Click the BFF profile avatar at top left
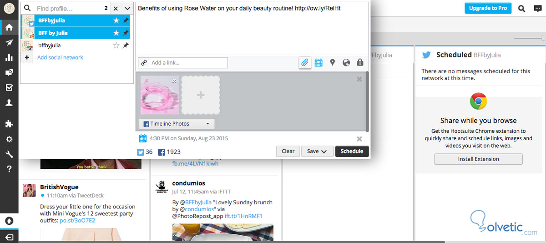The image size is (546, 243). point(9,9)
